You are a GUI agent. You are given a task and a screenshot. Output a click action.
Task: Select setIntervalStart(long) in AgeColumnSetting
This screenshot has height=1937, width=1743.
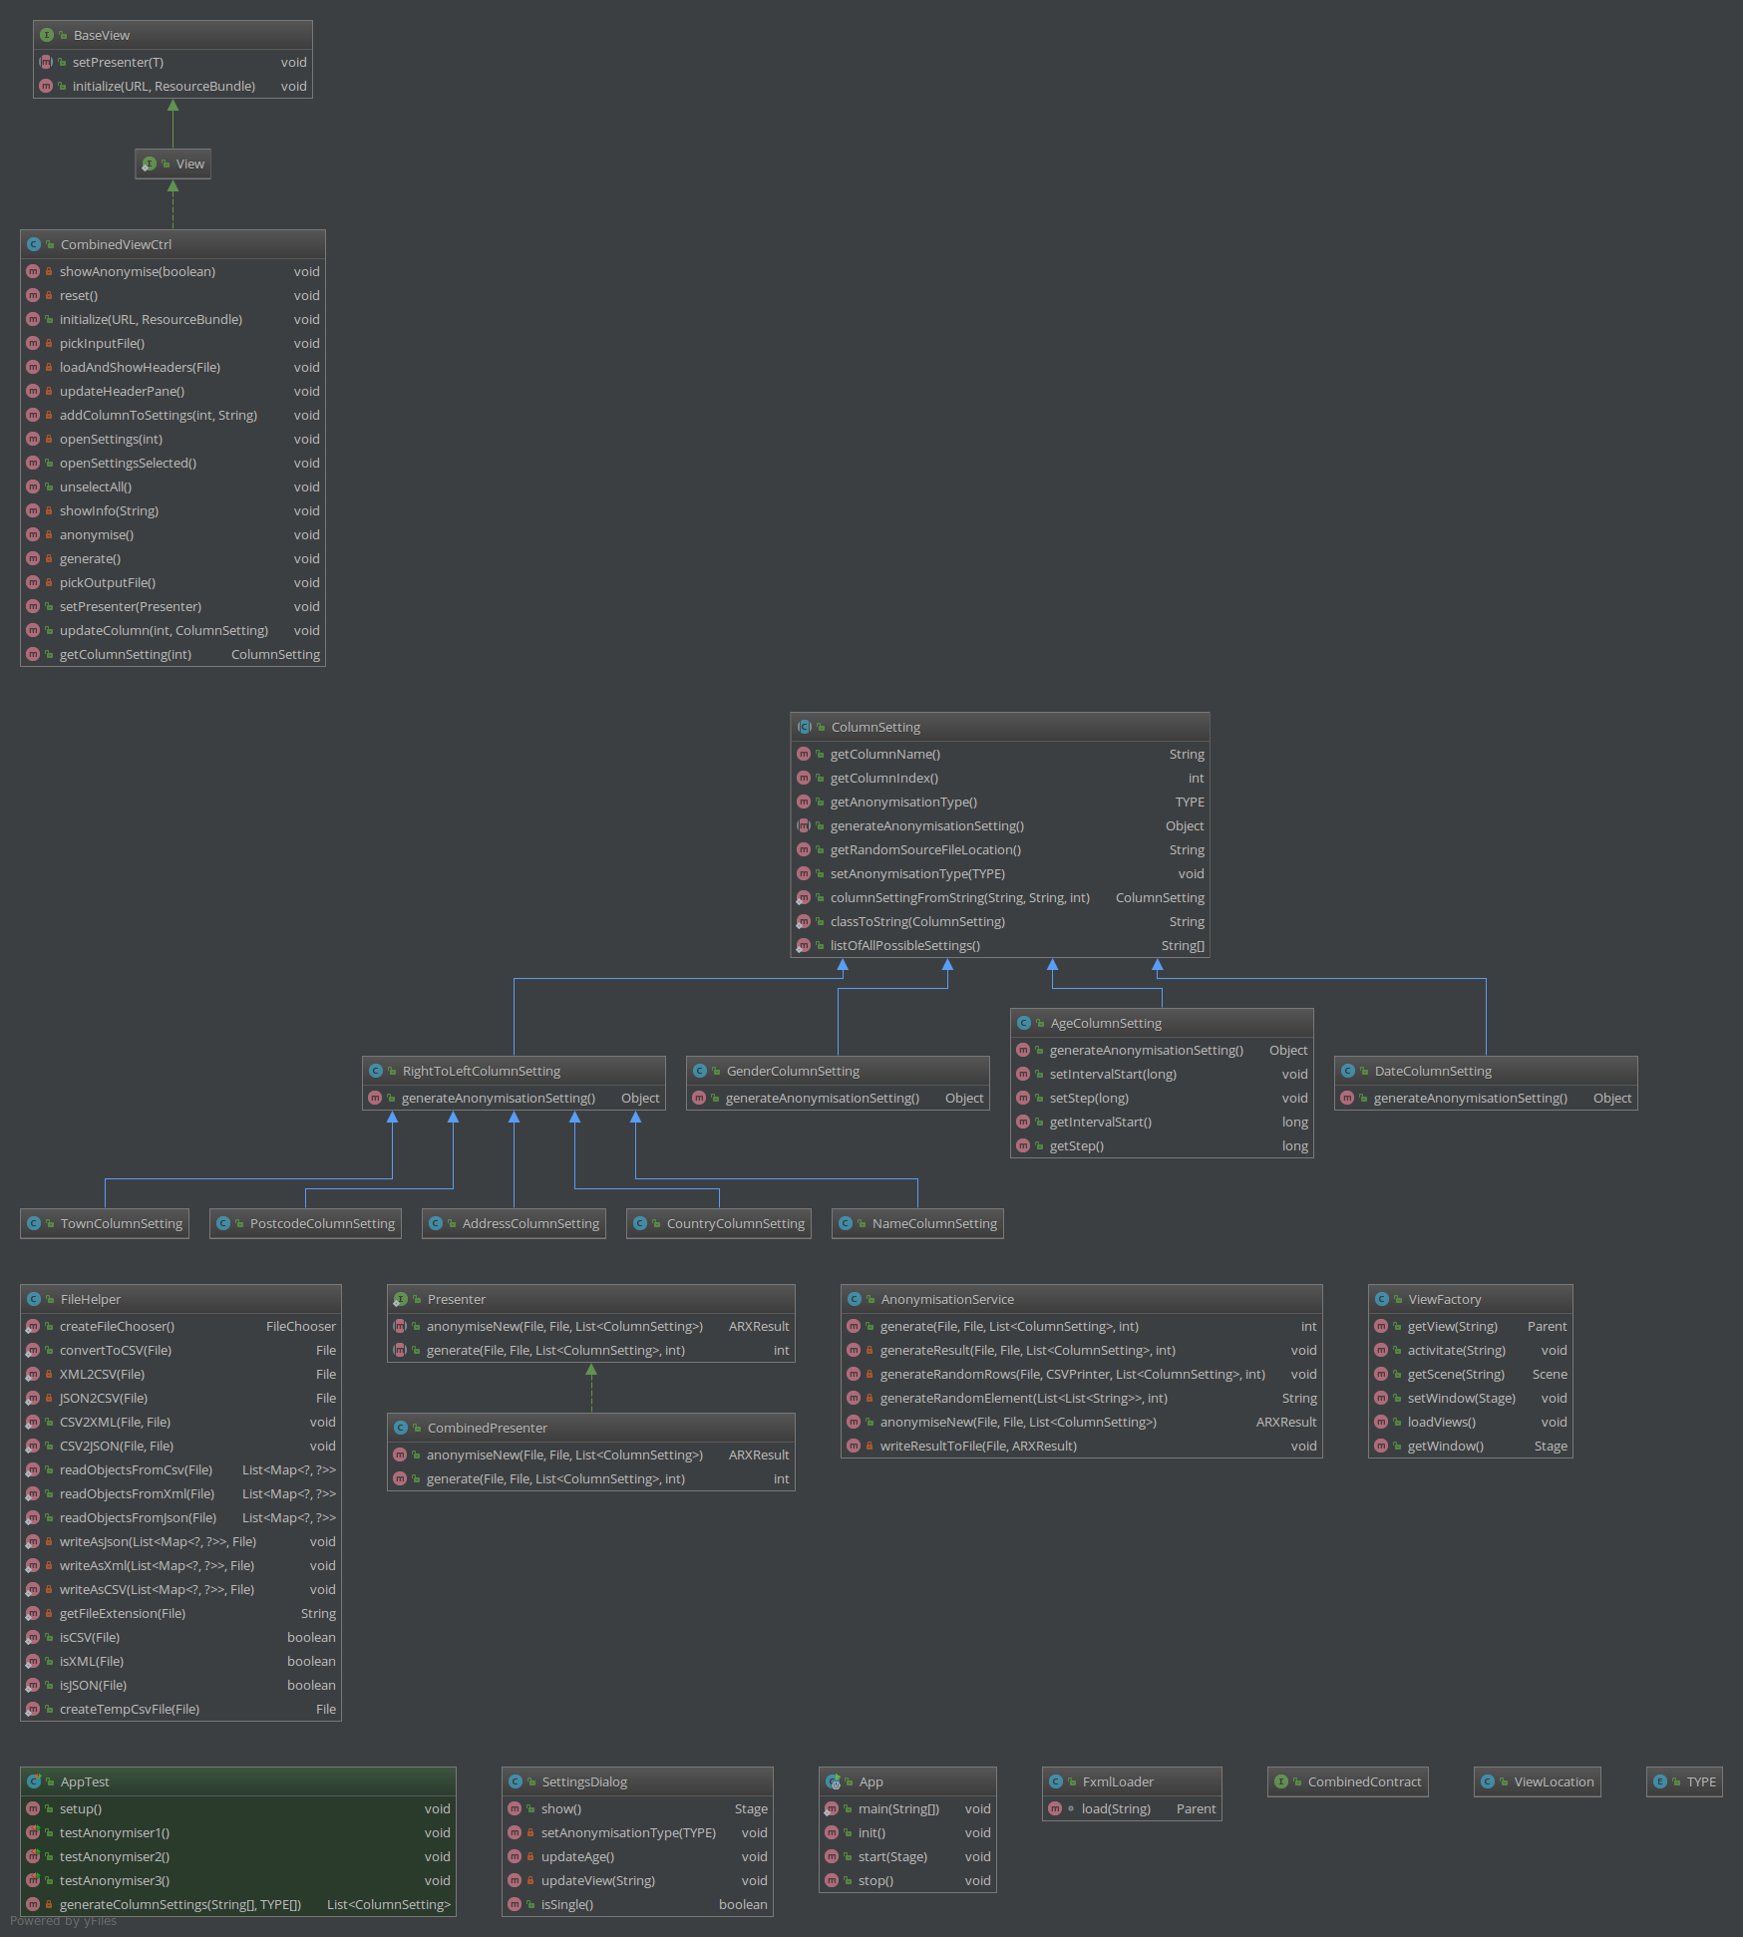(x=1162, y=1074)
